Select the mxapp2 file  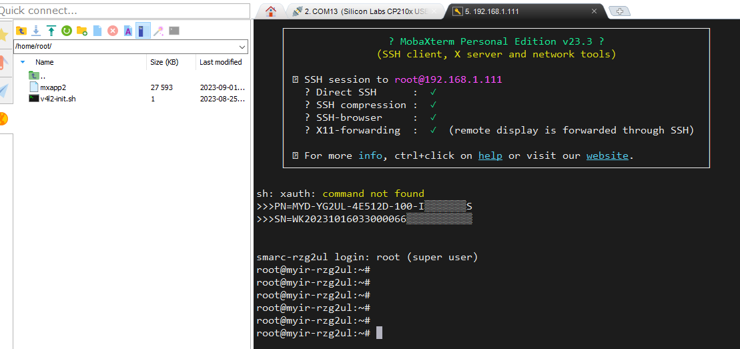point(47,87)
